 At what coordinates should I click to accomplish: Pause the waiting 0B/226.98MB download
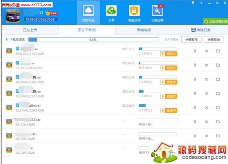tap(195, 122)
